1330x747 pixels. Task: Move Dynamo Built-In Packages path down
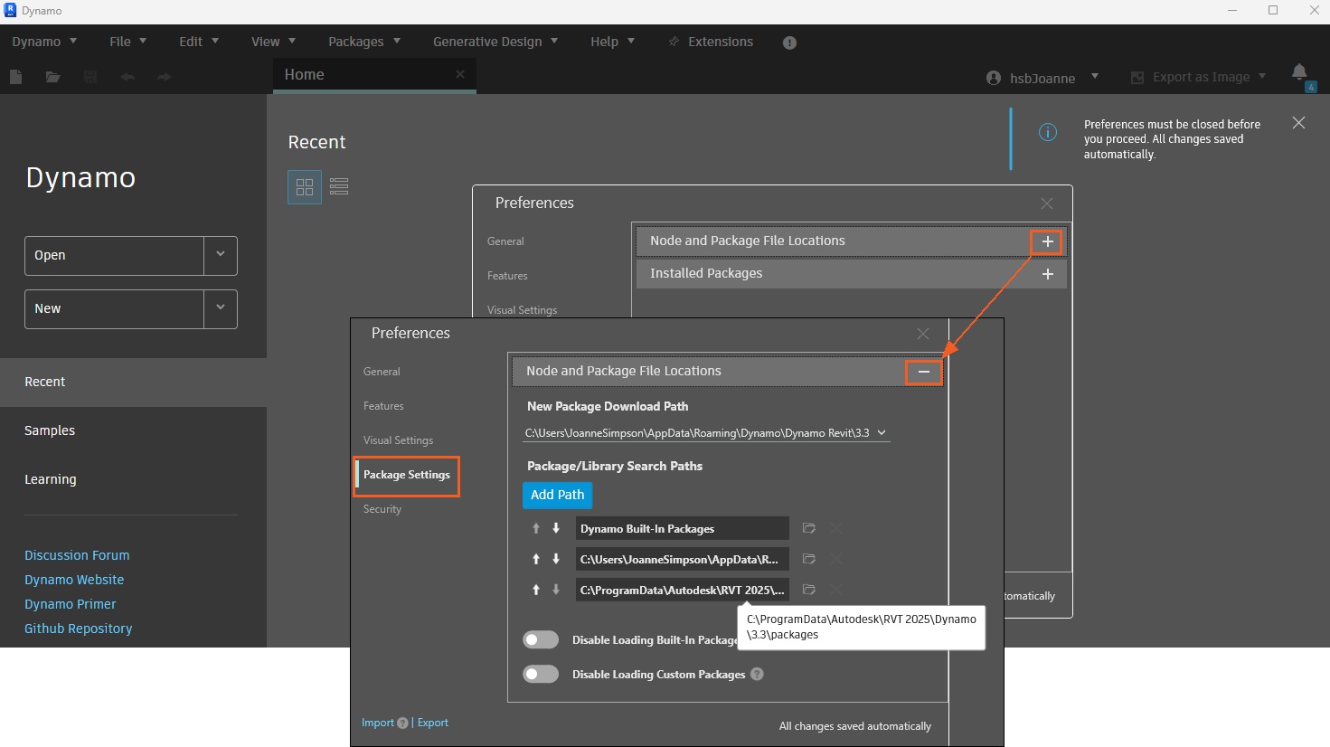556,528
